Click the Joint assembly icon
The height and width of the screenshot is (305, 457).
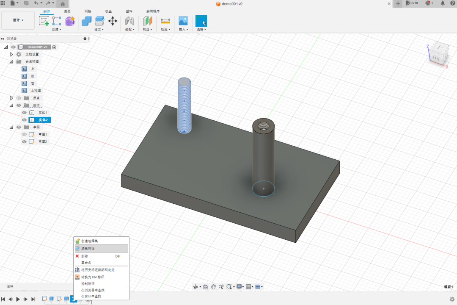pyautogui.click(x=129, y=21)
